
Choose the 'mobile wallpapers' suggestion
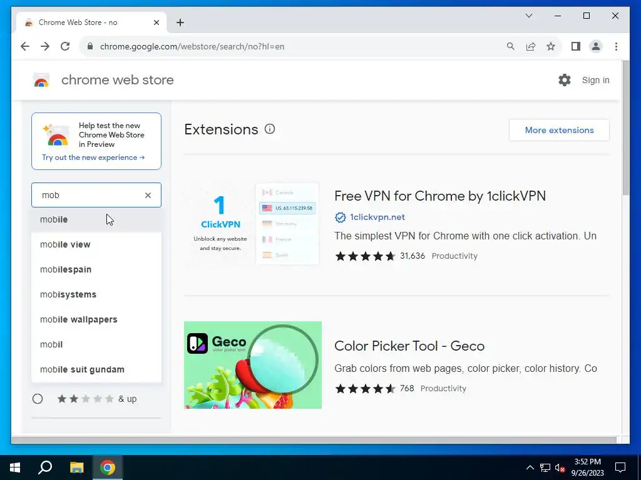(x=96, y=319)
